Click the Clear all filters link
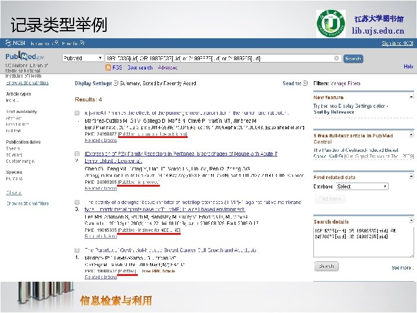 [x=14, y=192]
